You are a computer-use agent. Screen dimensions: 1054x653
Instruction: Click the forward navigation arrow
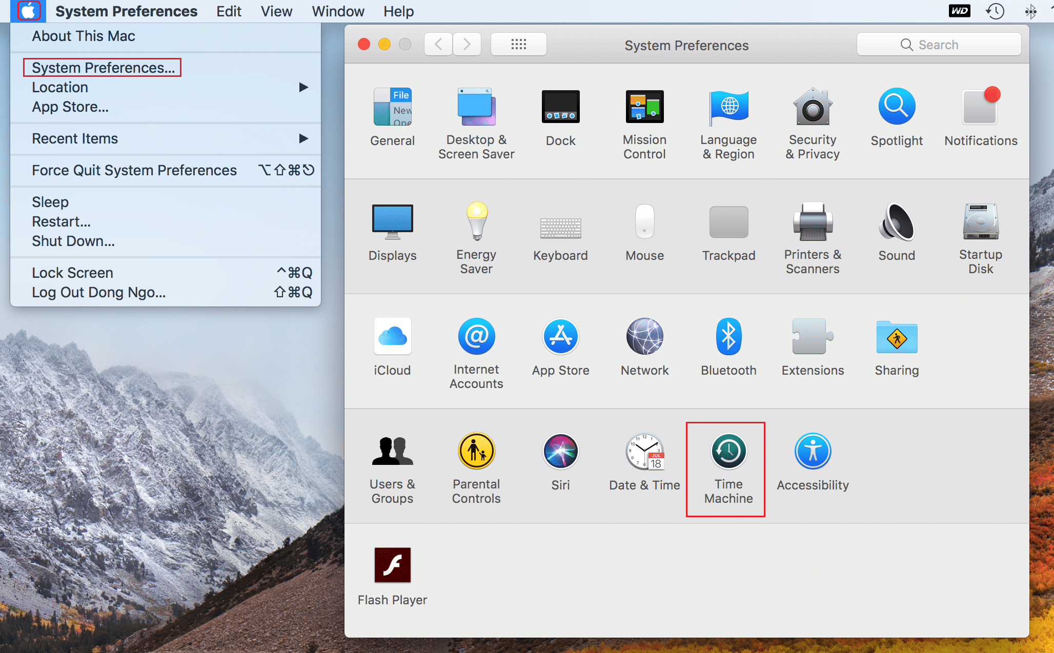click(x=467, y=45)
